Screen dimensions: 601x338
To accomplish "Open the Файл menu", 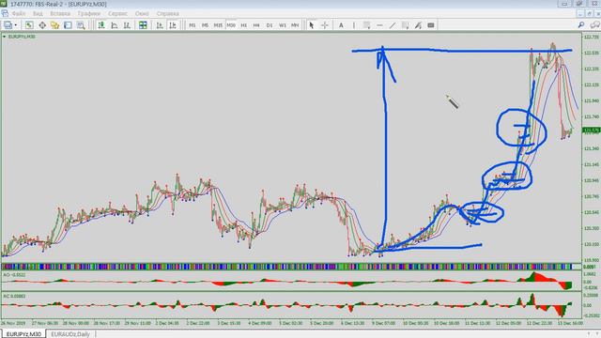I will pos(19,13).
